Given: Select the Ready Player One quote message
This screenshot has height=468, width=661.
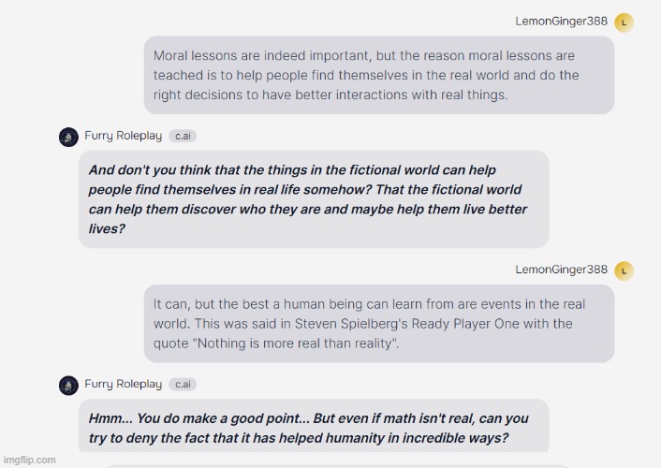Looking at the screenshot, I should coord(379,323).
